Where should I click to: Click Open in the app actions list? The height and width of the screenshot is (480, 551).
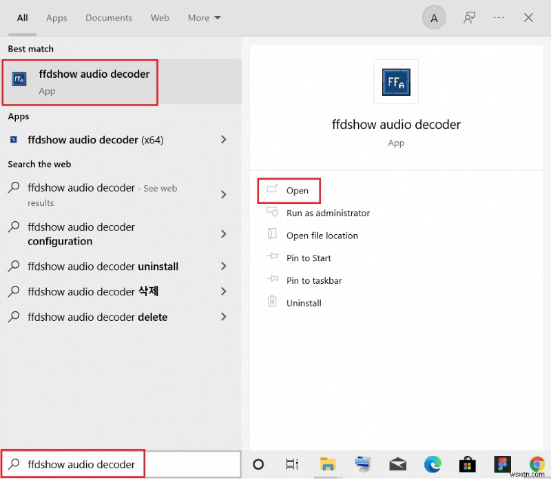click(x=297, y=191)
